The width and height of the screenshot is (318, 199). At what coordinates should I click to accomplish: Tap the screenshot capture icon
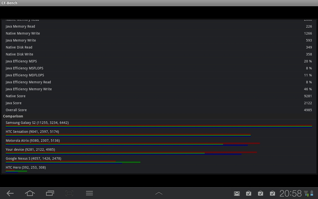[69, 193]
